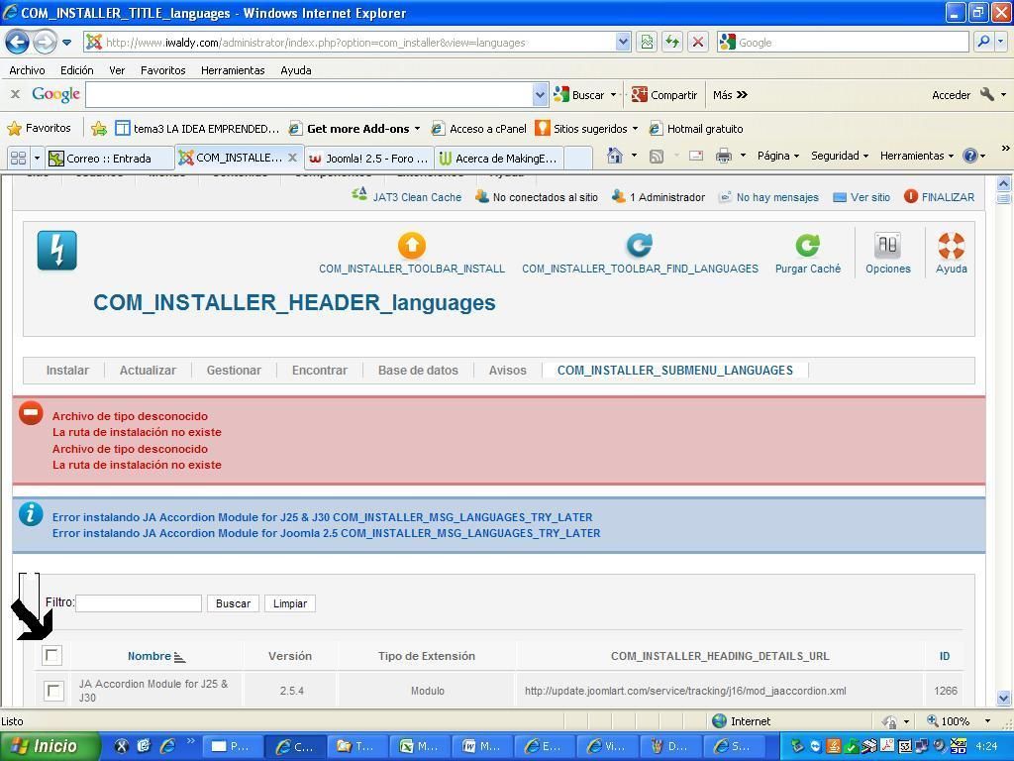Click the RSS feeds icon
Screen dimensions: 1014x761
click(657, 156)
